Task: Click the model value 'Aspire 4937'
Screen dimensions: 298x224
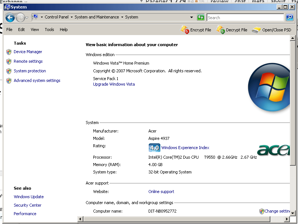Action: pyautogui.click(x=159, y=138)
